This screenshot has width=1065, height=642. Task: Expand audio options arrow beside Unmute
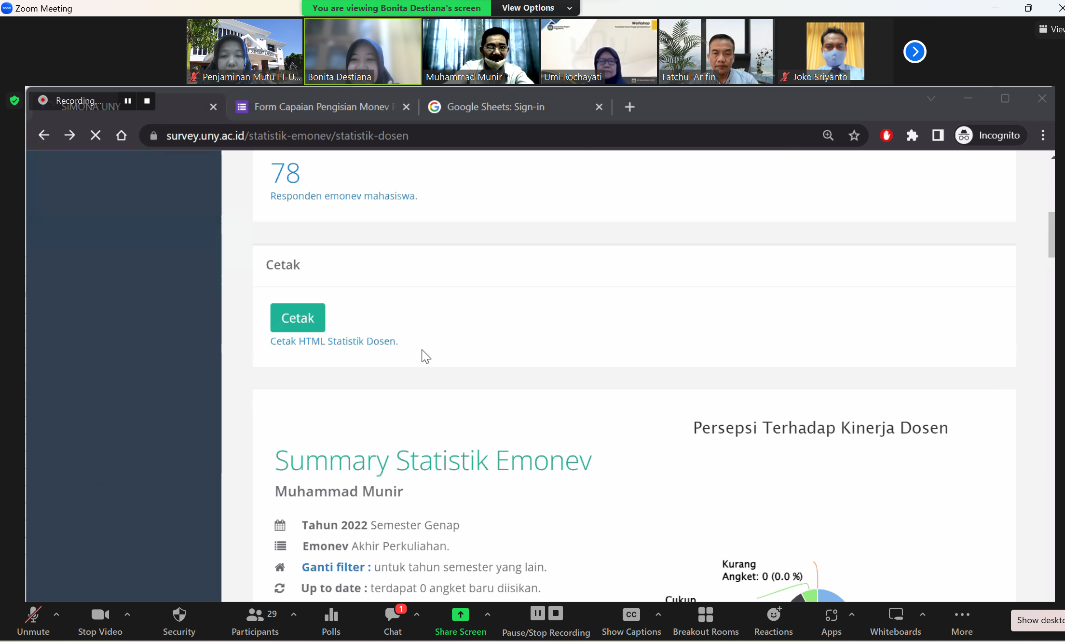point(56,615)
